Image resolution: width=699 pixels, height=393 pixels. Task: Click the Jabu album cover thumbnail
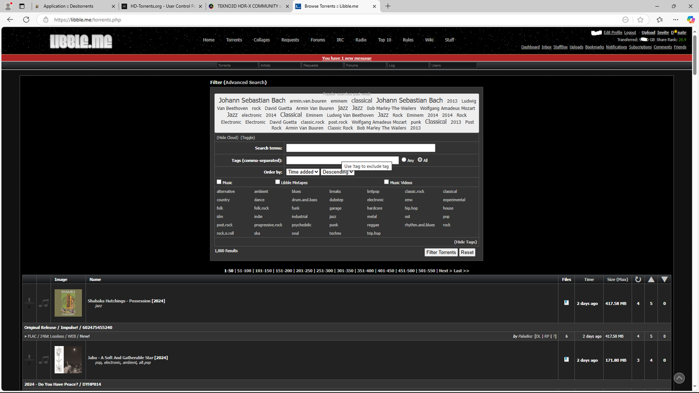pyautogui.click(x=68, y=360)
